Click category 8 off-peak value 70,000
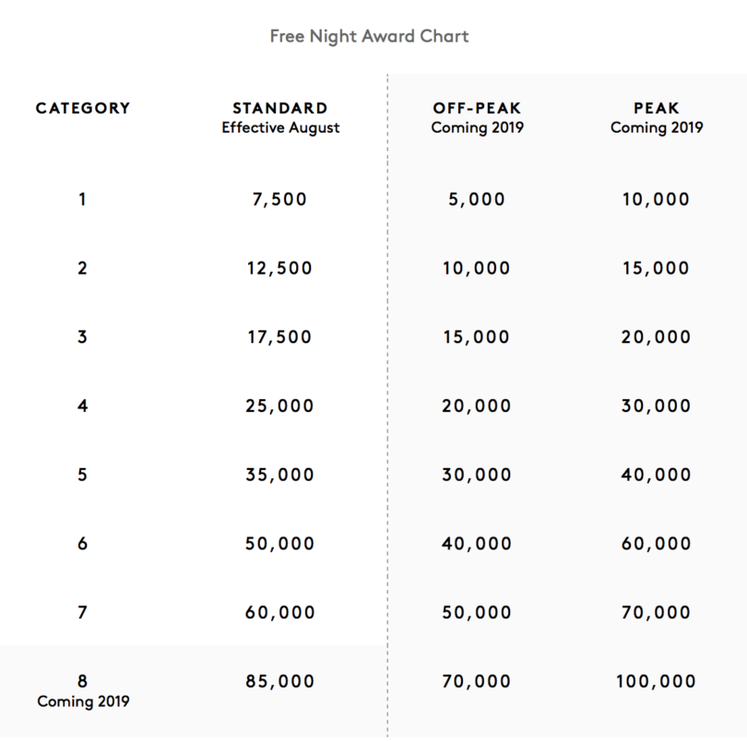Image resolution: width=747 pixels, height=741 pixels. tap(477, 682)
